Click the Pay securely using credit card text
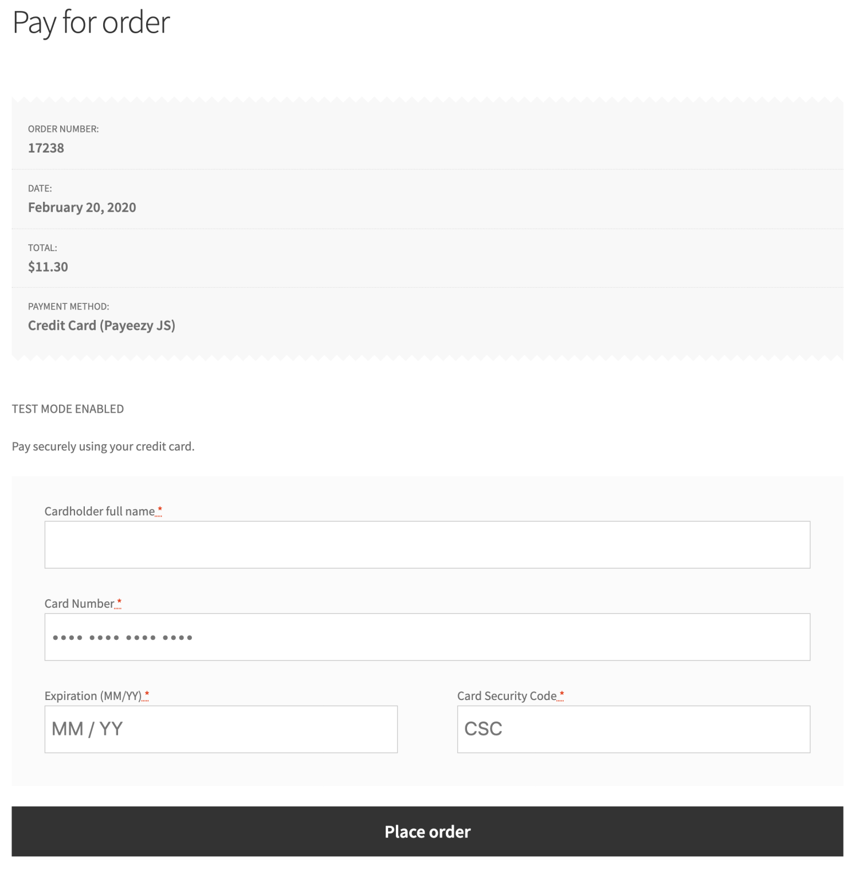859x876 pixels. (x=103, y=446)
